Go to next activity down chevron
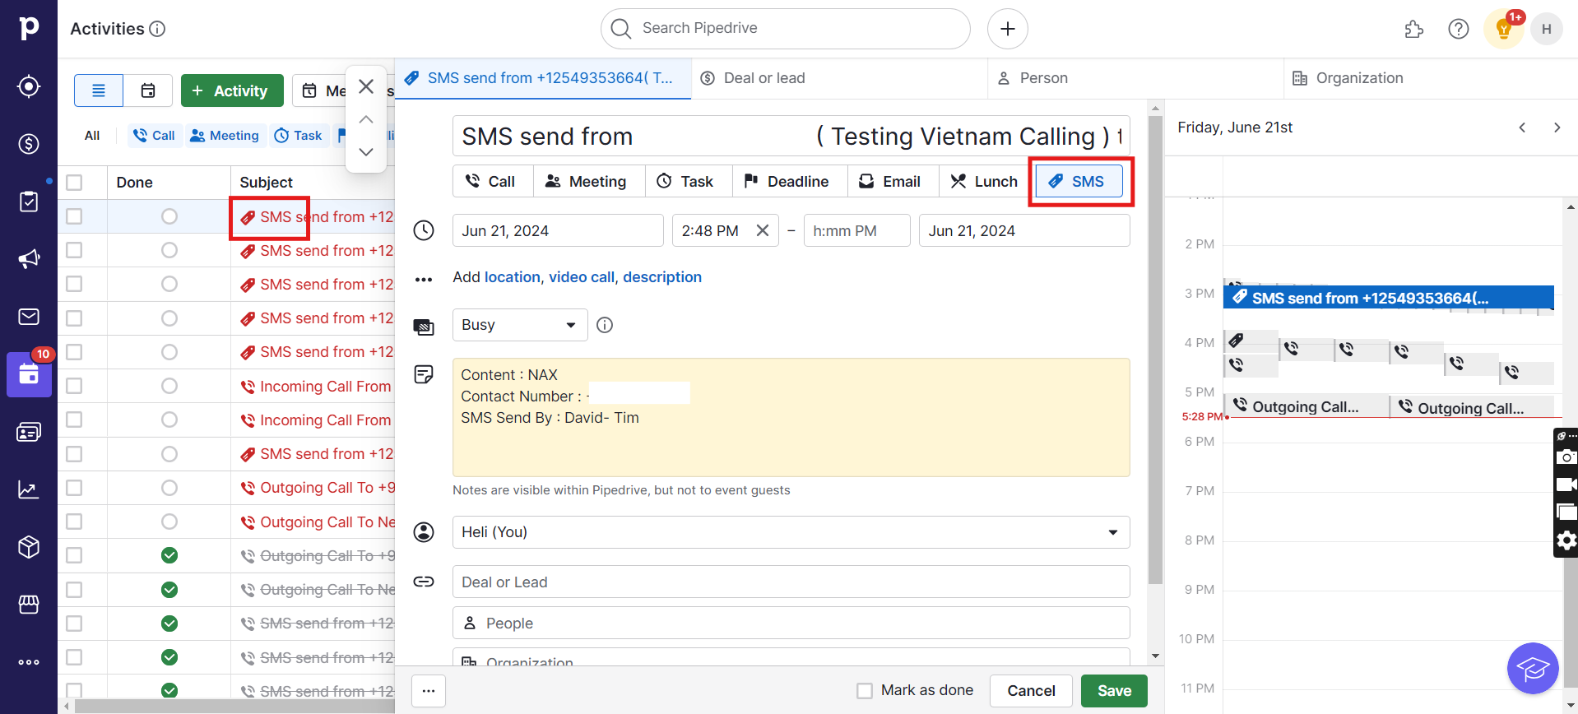 [x=366, y=152]
